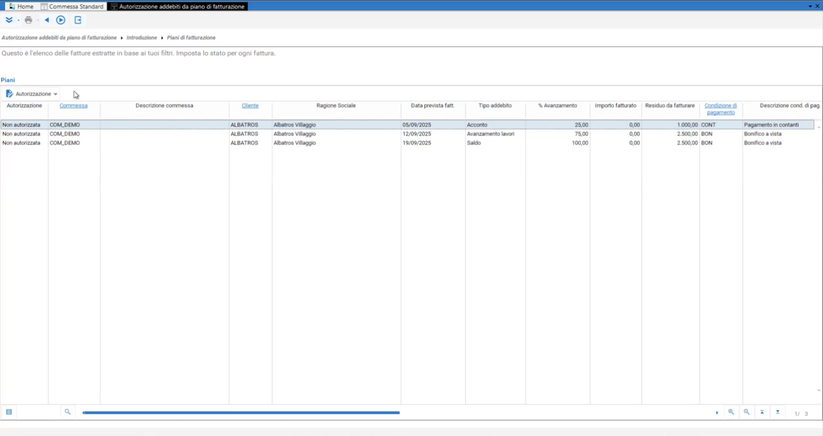Click the Tipo addebito column header
This screenshot has width=823, height=436.
coord(495,106)
